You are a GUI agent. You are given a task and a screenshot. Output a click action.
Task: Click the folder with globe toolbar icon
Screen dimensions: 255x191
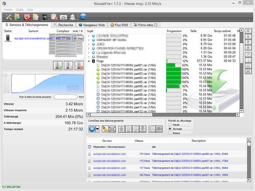(x=18, y=17)
